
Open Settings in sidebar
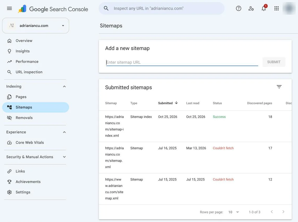pos(36,192)
